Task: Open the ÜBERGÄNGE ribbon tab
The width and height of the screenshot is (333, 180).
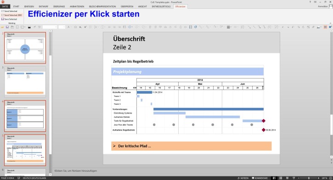Action: 59,6
